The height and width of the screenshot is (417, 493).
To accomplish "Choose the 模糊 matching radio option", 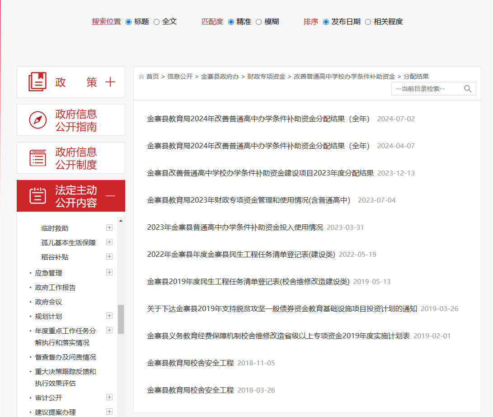I will [259, 22].
